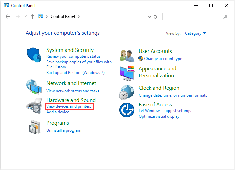Click Change account type link
This screenshot has width=235, height=170.
coord(163,59)
